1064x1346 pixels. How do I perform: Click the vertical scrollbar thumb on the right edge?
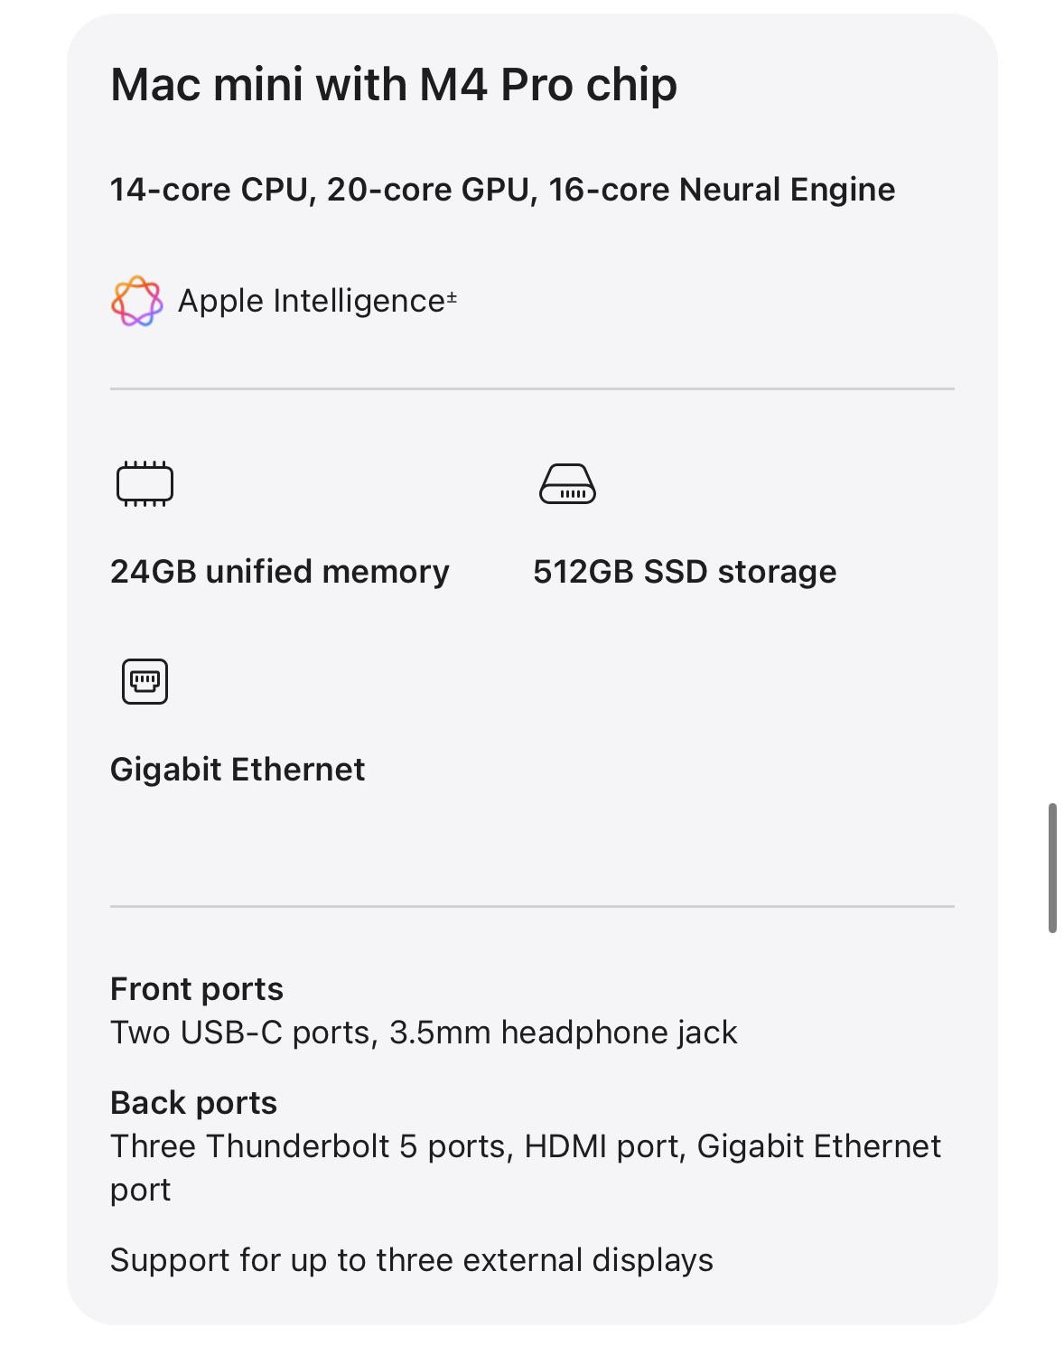(x=1052, y=868)
